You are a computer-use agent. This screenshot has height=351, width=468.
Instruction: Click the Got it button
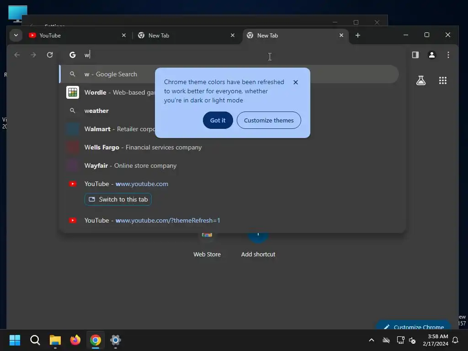click(218, 120)
